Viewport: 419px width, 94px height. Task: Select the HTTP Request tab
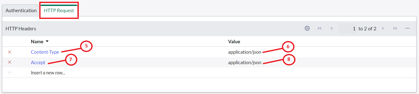coord(59,11)
